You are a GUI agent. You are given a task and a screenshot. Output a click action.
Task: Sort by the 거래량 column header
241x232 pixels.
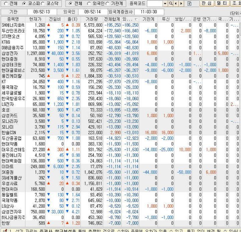(x=92, y=19)
